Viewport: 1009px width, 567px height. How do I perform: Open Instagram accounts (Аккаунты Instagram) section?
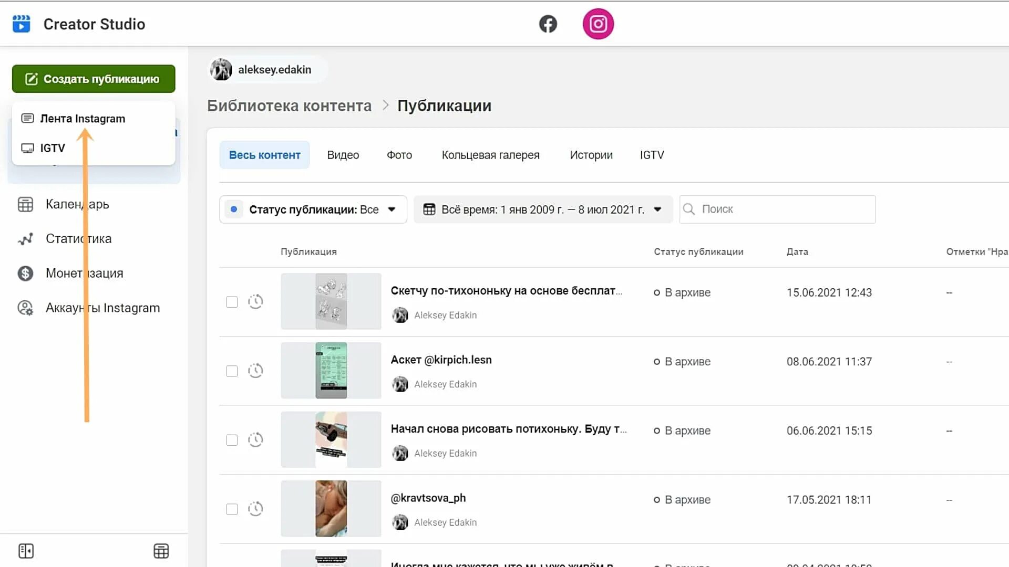coord(102,308)
